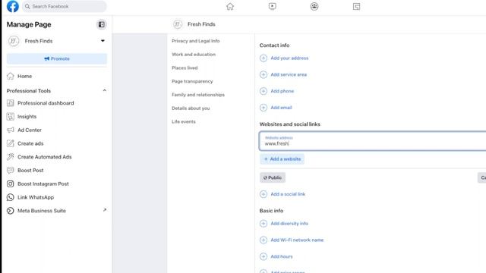
Task: Click Add diversity info link
Action: coord(289,224)
